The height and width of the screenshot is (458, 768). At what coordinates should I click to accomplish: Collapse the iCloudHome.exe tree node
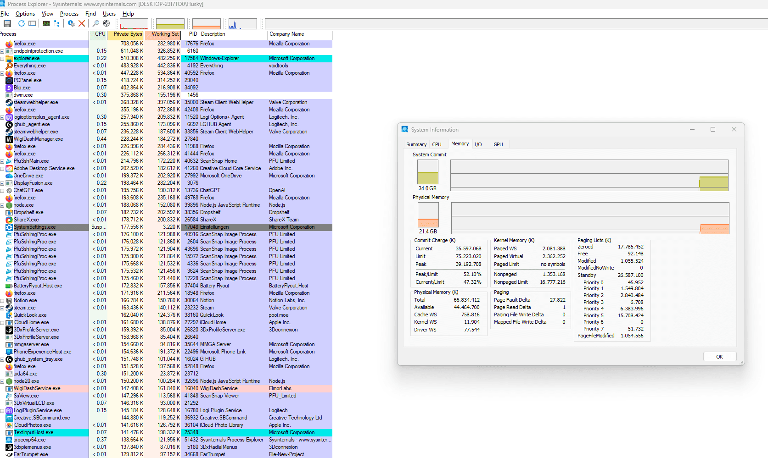(2, 323)
